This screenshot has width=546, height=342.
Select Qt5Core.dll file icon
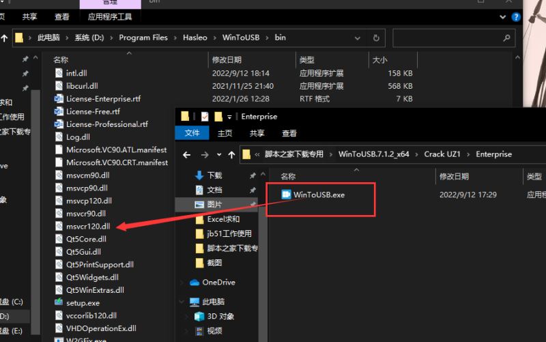(59, 239)
